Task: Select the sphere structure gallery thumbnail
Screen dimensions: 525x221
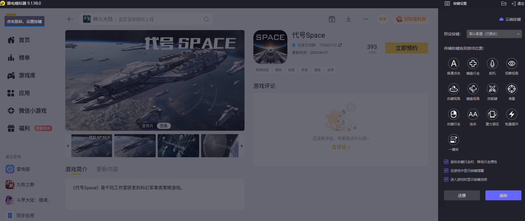Action: (x=220, y=146)
